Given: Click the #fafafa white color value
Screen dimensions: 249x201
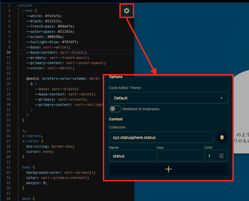Looking at the screenshot, I should (53, 16).
